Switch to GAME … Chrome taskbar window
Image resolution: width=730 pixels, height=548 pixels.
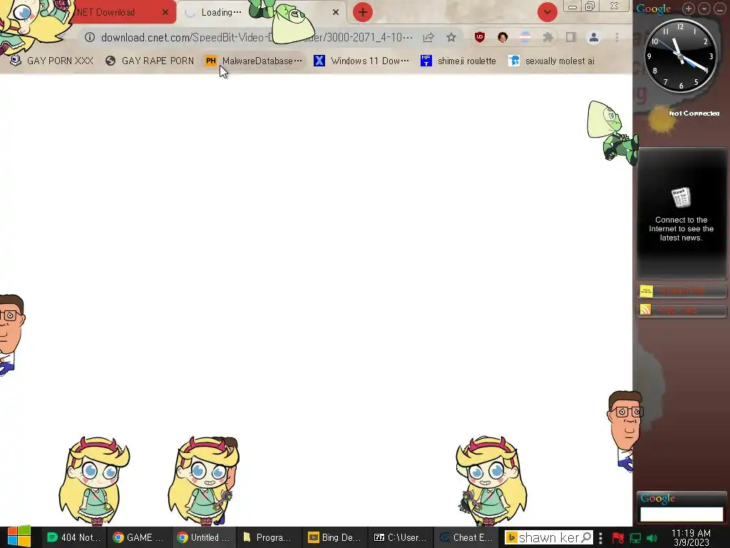[x=139, y=537]
